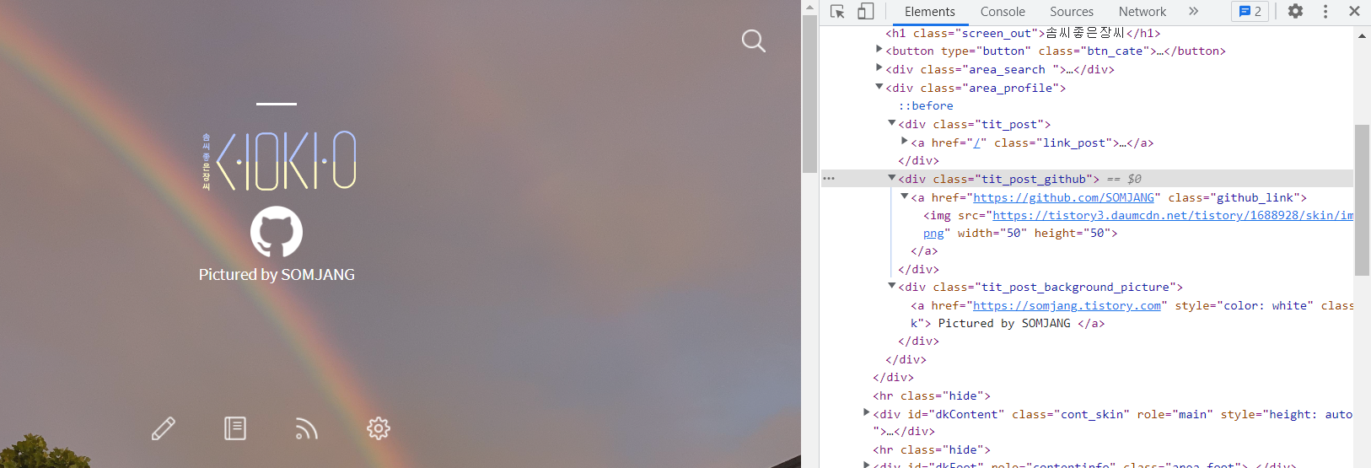Toggle the device toolbar icon

point(866,11)
